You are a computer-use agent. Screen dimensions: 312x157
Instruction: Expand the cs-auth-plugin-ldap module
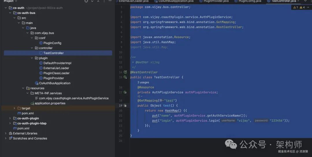10,123
